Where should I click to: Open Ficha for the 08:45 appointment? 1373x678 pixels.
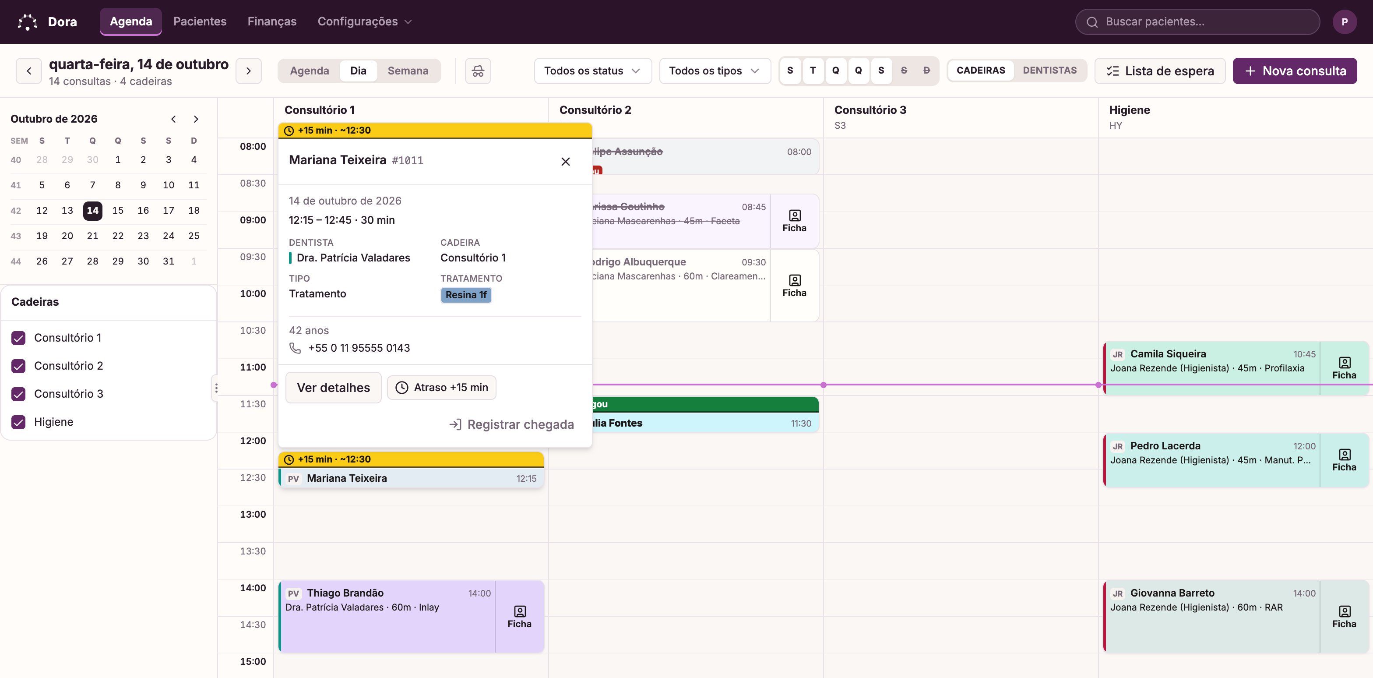tap(794, 221)
